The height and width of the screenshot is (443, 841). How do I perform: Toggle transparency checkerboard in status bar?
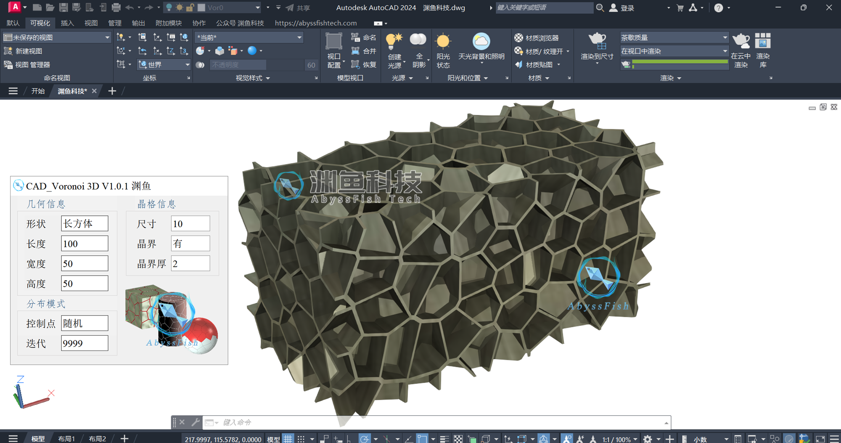[x=458, y=439]
